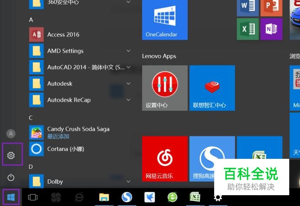Image resolution: width=300 pixels, height=206 pixels.
Task: Open the 联想智汇中心 tile
Action: [212, 88]
